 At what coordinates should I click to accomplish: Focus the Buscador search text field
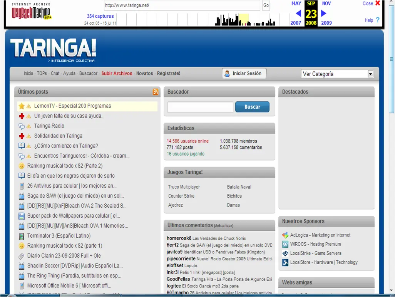click(200, 107)
